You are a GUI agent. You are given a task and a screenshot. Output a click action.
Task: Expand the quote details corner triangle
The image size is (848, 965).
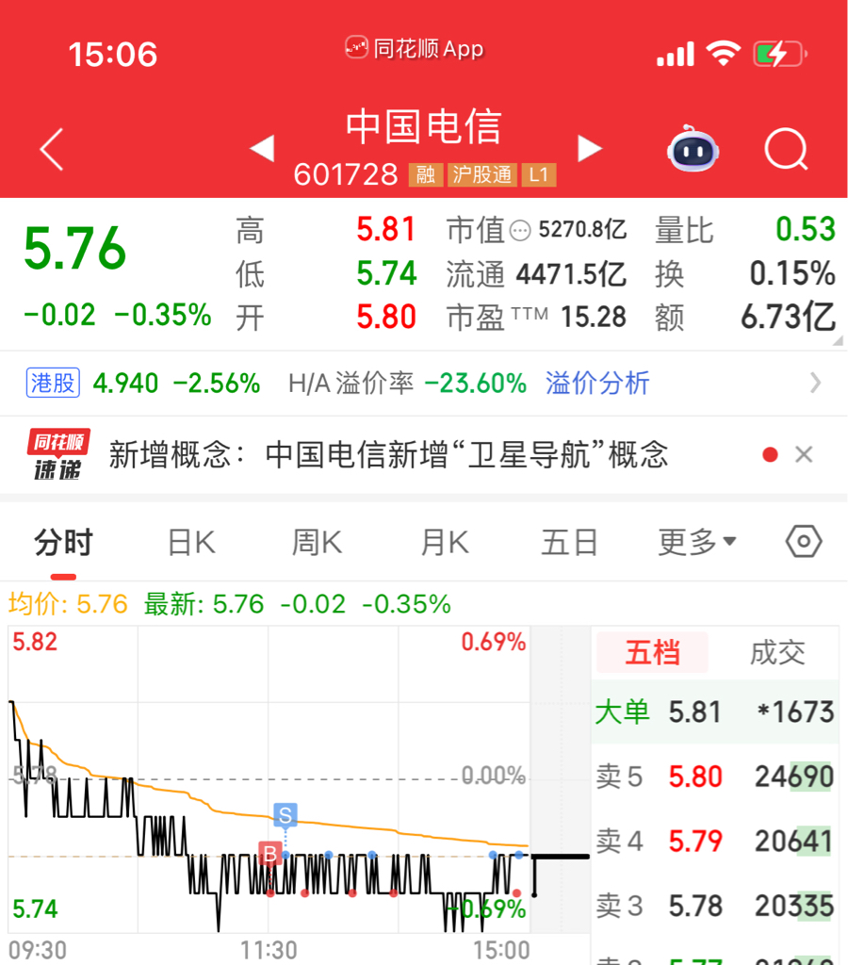pyautogui.click(x=839, y=340)
